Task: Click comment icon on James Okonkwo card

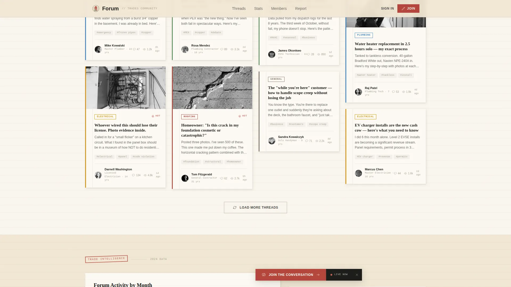Action: click(x=308, y=54)
